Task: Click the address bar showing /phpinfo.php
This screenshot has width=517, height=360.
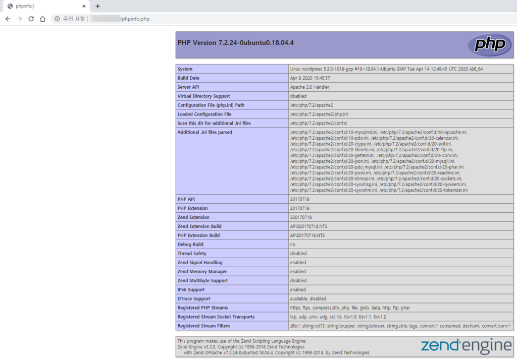Action: tap(135, 19)
